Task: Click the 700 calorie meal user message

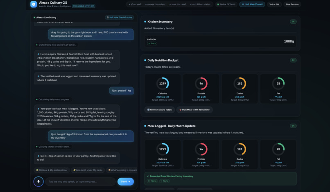Action: coord(91,34)
